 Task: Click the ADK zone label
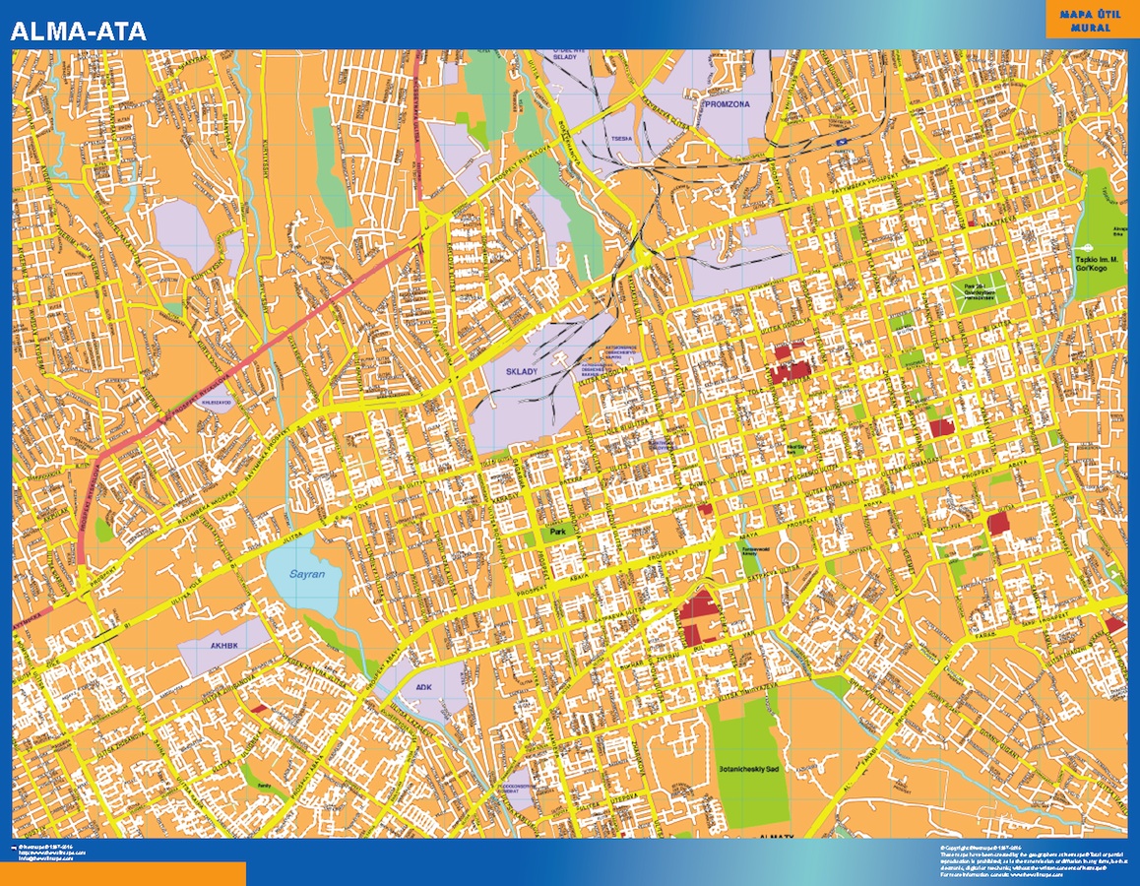pyautogui.click(x=424, y=687)
